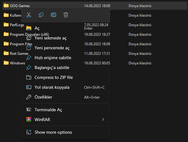Image resolution: width=188 pixels, height=142 pixels.
Task: Select Yeni sekmede aç
Action: pos(50,38)
